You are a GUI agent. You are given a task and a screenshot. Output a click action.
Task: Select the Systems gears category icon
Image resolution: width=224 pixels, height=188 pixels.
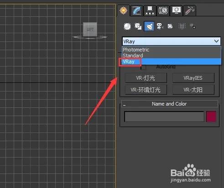(x=193, y=26)
